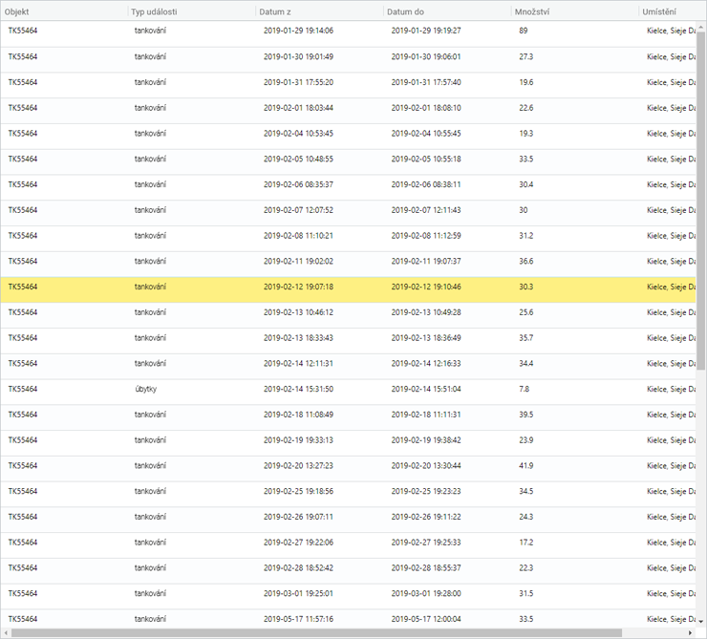Image resolution: width=707 pixels, height=639 pixels.
Task: Click the horizontal scrollbar thumb
Action: tap(316, 633)
